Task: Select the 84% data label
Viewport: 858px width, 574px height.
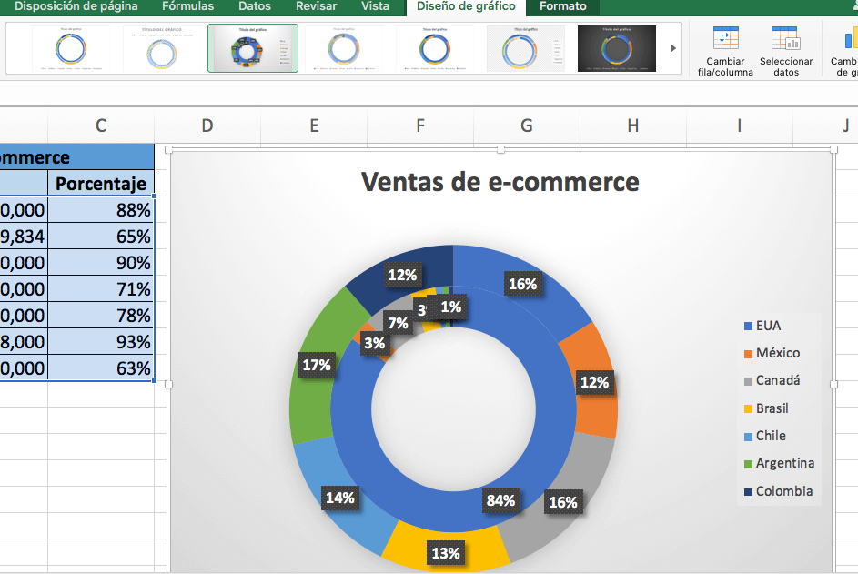Action: coord(501,500)
